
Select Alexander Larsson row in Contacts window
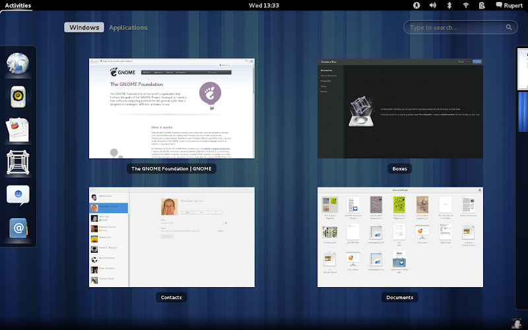pos(108,208)
